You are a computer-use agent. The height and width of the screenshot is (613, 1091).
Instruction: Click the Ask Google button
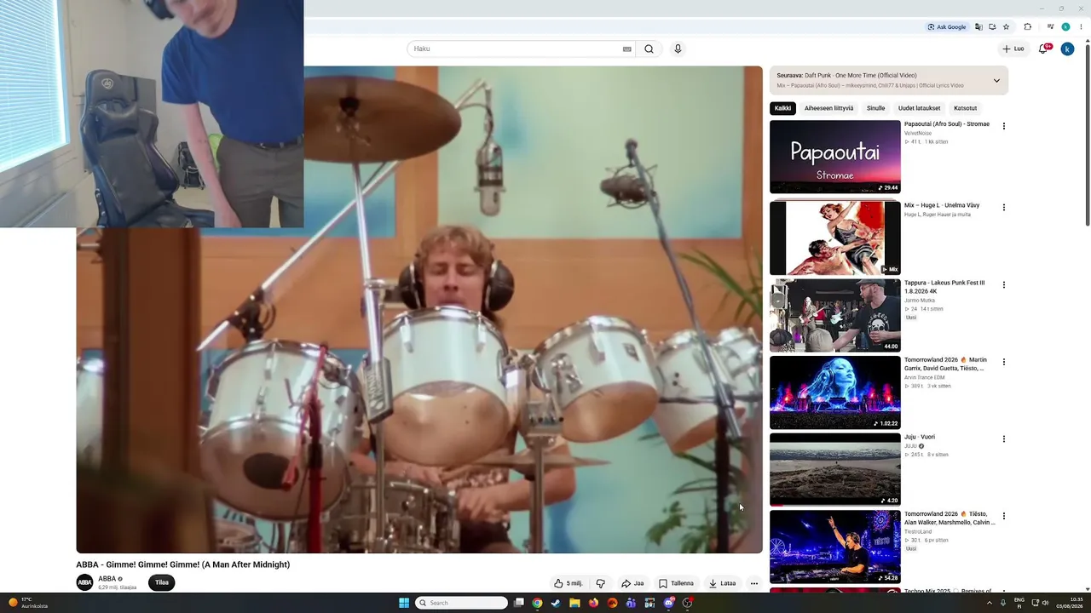[947, 26]
